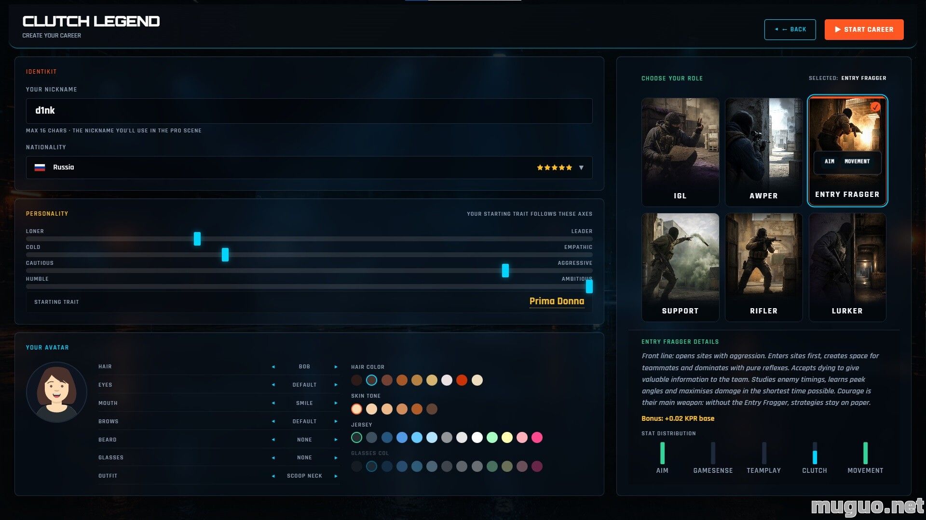Viewport: 926px width, 520px height.
Task: Click the Russian flag icon
Action: [40, 168]
